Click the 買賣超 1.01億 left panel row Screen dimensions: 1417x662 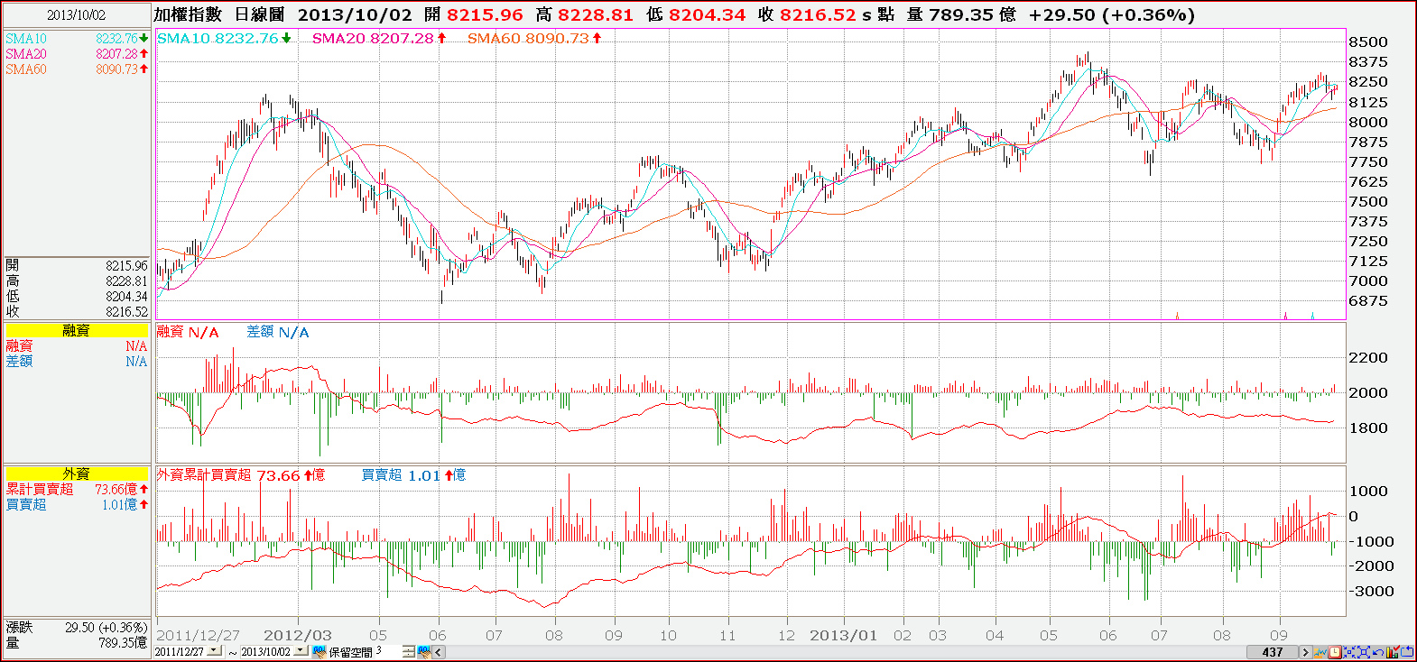77,504
